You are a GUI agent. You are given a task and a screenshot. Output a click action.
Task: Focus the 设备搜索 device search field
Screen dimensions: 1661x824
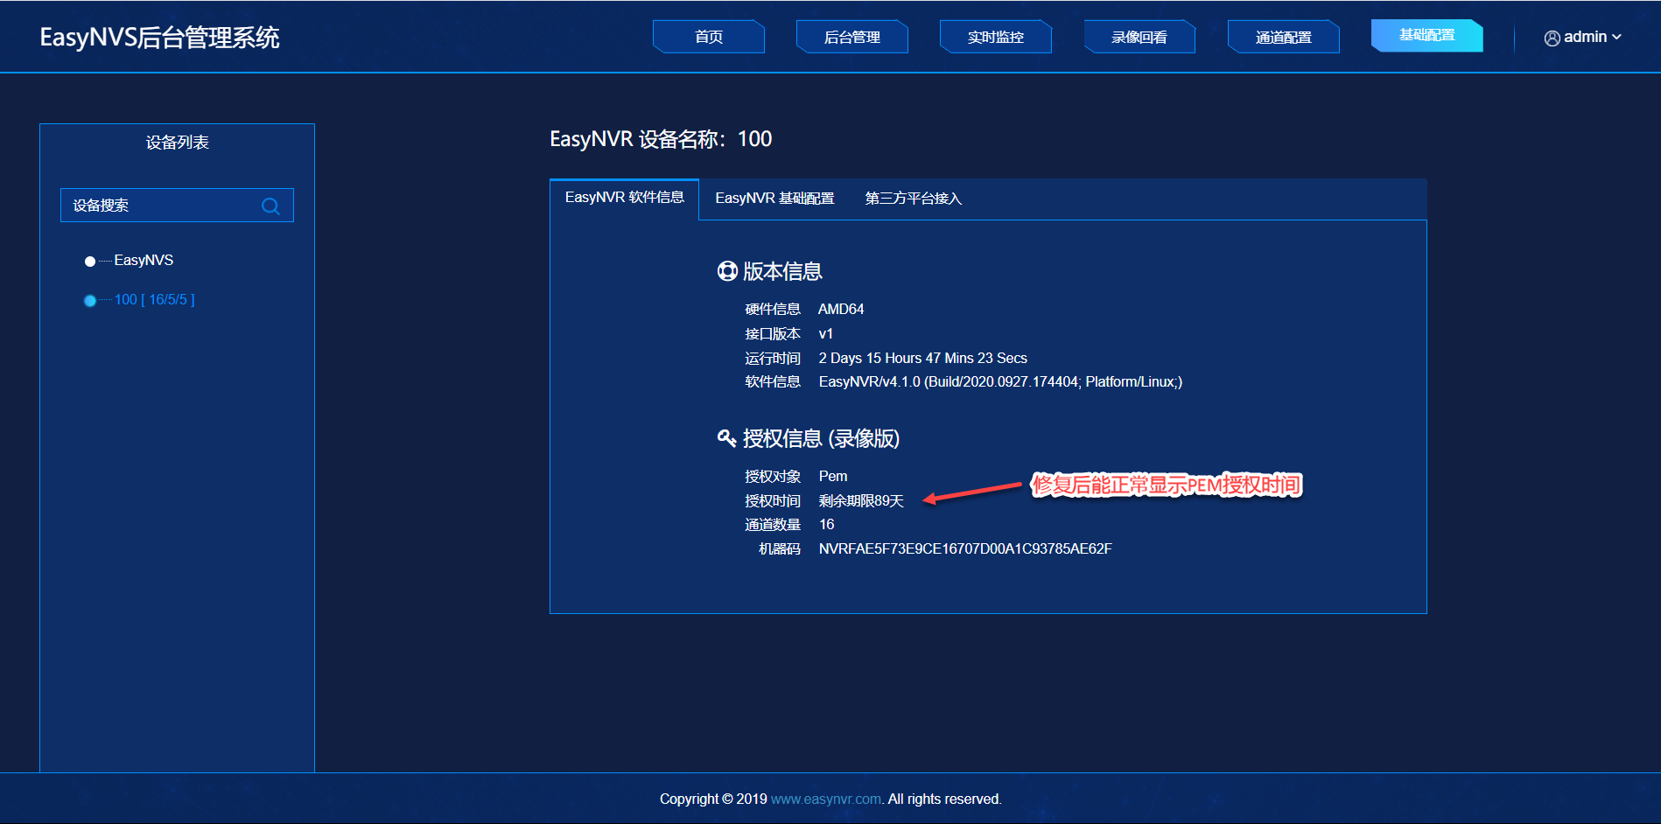tap(177, 206)
